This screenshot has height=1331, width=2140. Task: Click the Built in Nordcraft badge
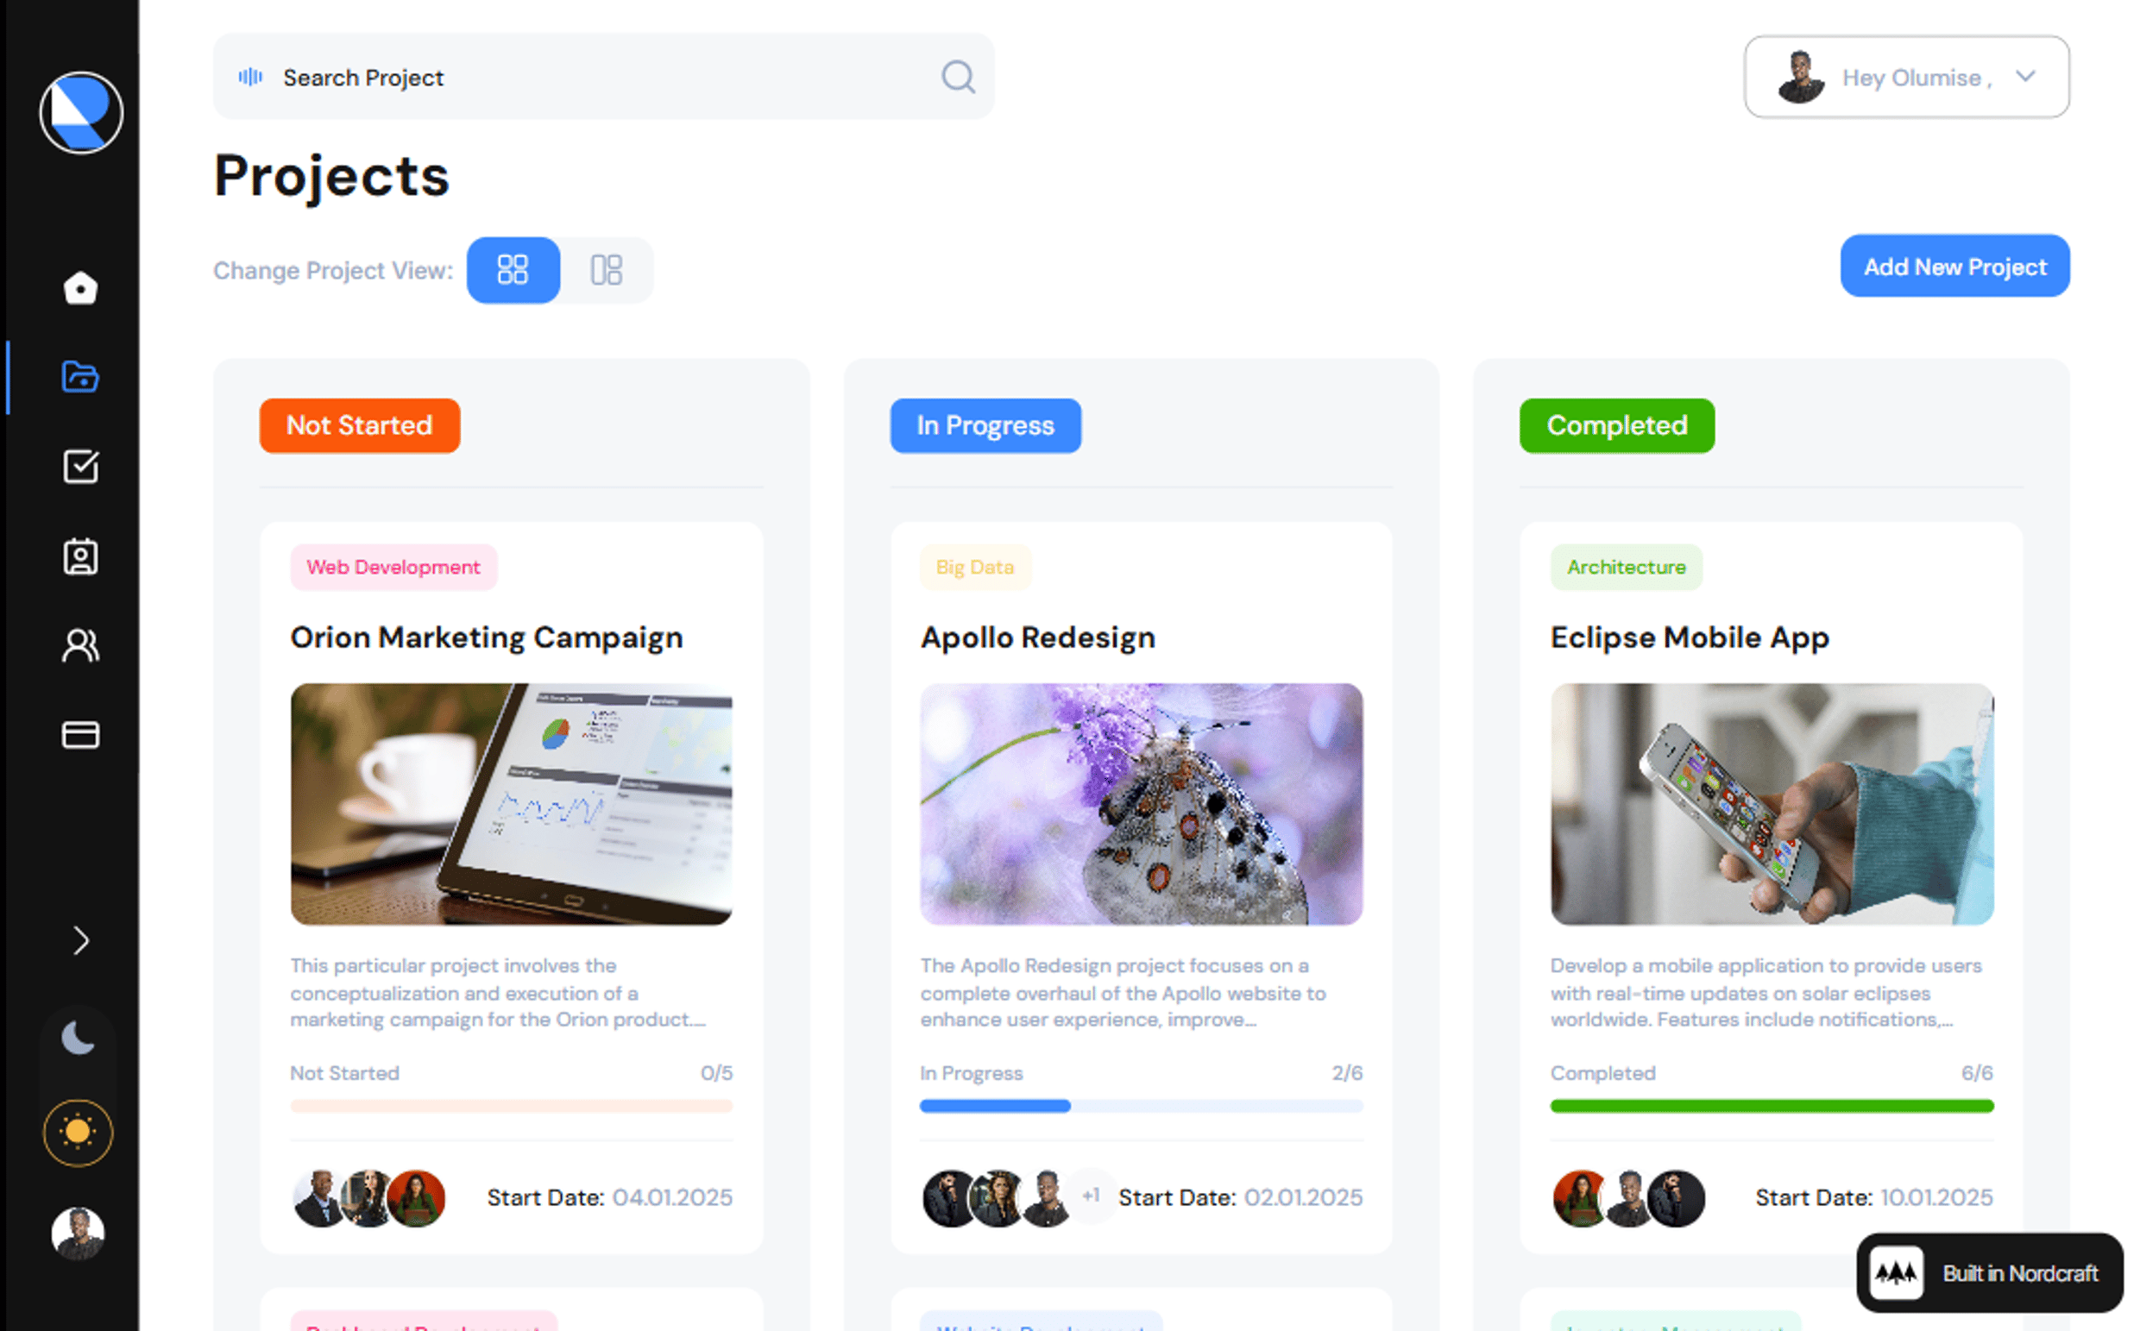(x=1989, y=1273)
